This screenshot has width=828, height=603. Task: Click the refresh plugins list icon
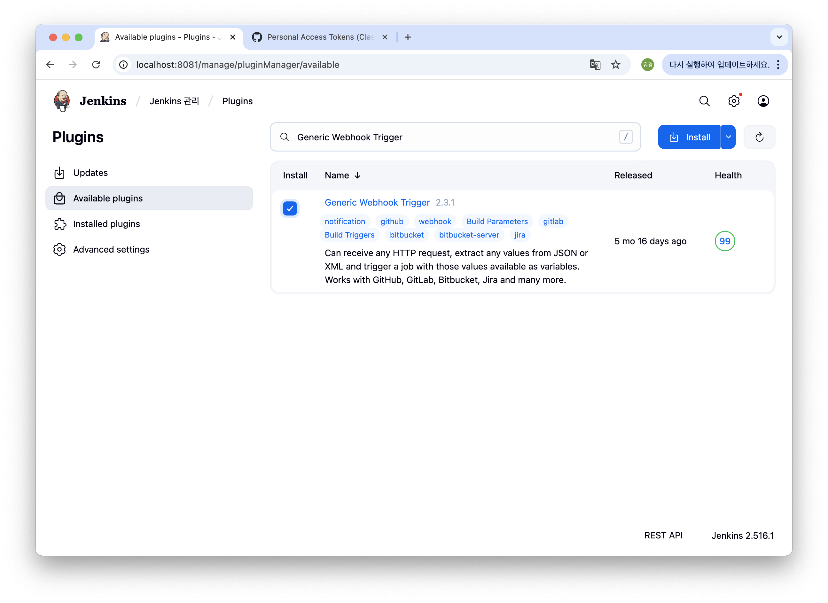point(759,137)
